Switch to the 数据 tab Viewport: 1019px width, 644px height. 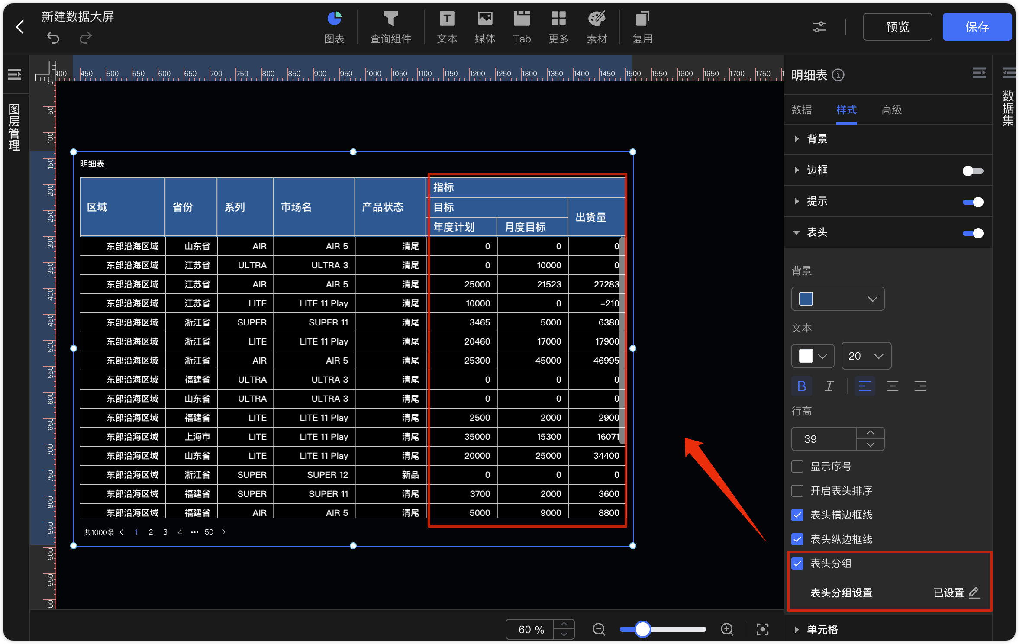[x=801, y=110]
